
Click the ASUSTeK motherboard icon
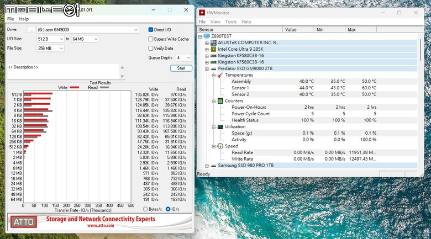click(x=213, y=43)
